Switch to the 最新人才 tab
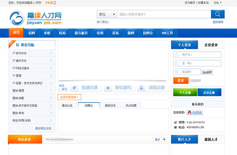Image resolution: width=237 pixels, height=155 pixels. click(x=211, y=139)
